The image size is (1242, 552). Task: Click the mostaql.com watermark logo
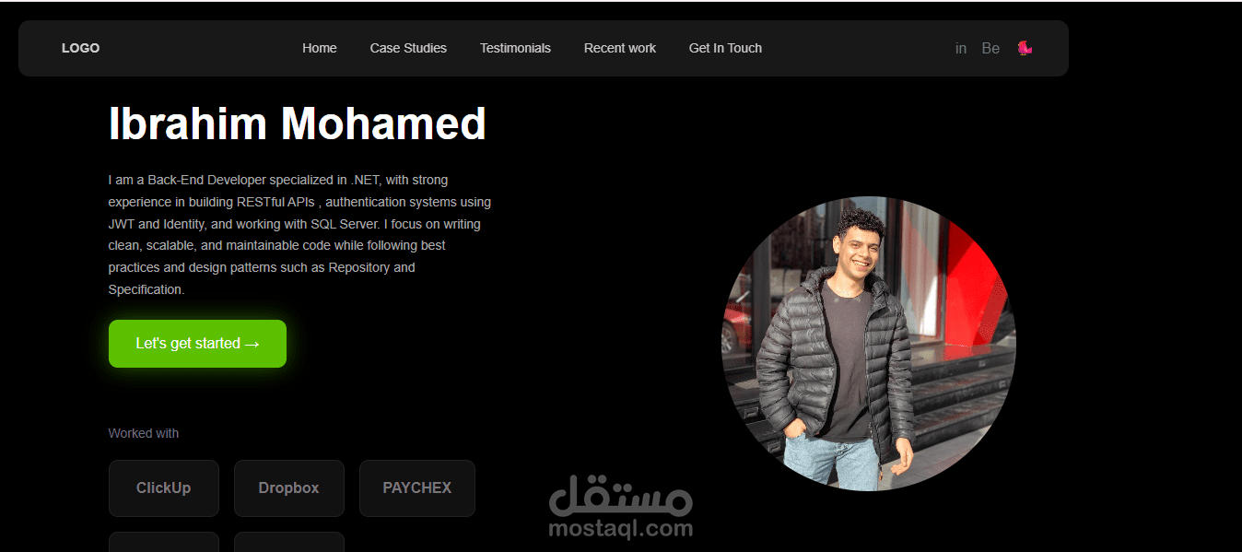click(x=620, y=508)
